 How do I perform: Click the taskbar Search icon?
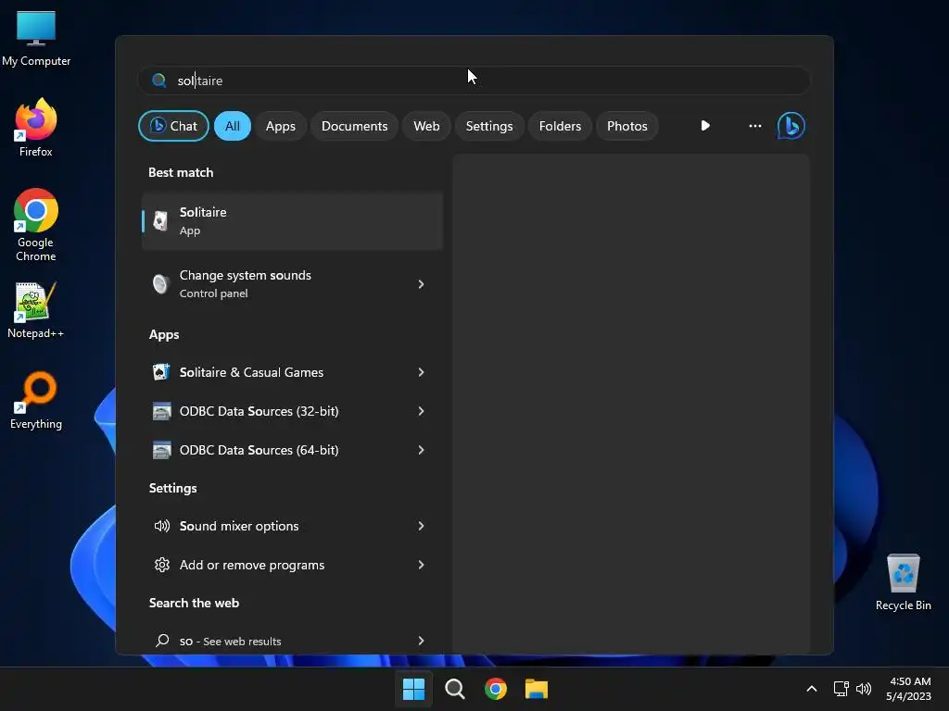[x=454, y=689]
